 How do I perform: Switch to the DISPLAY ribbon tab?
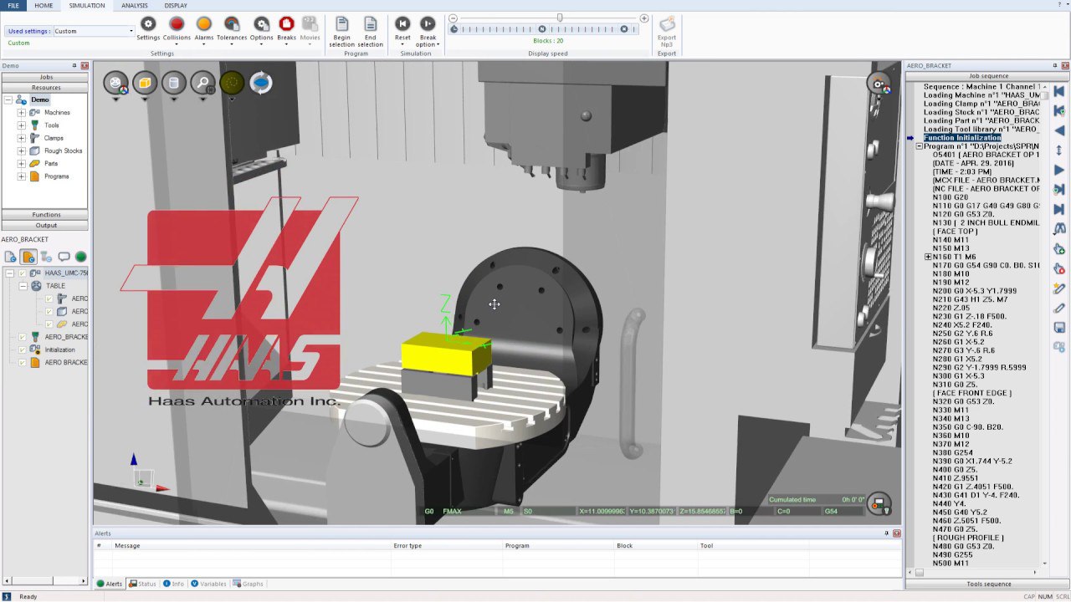tap(176, 5)
